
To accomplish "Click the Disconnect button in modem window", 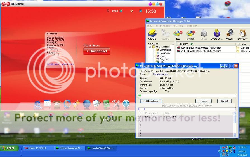I will [97, 51].
